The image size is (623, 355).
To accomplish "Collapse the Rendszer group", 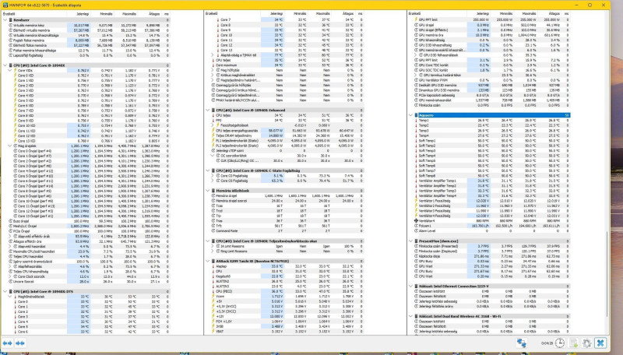I will (x=5, y=20).
